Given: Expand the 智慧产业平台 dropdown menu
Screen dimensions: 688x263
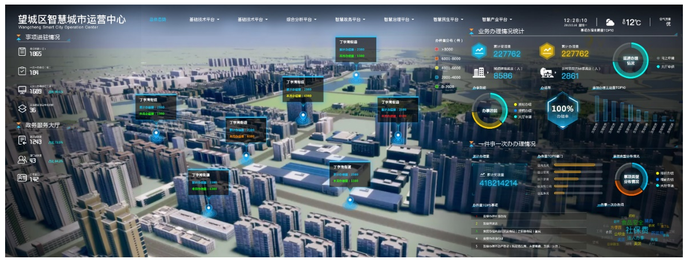Looking at the screenshot, I should pyautogui.click(x=496, y=19).
